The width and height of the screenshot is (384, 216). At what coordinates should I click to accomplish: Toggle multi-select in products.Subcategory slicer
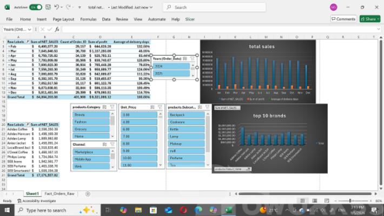(200, 107)
